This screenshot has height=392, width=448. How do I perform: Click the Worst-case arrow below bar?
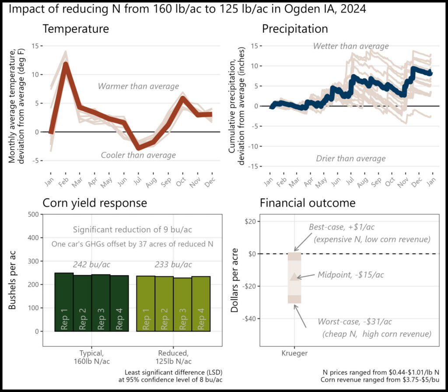300,316
